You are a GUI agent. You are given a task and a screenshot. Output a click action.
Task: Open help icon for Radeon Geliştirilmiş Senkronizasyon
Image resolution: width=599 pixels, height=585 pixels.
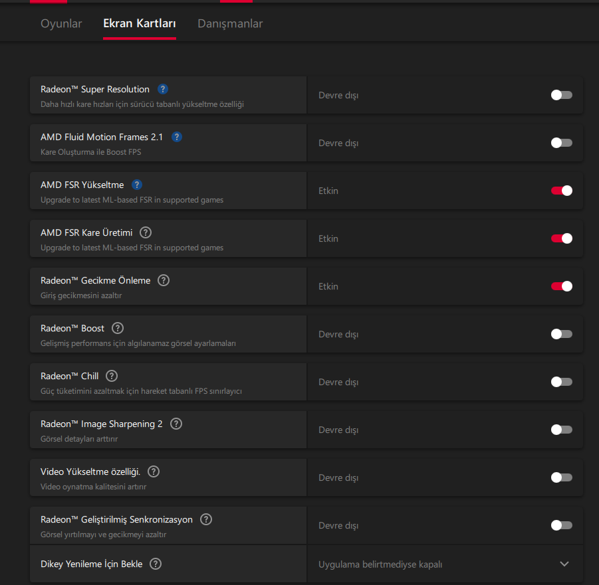coord(206,519)
